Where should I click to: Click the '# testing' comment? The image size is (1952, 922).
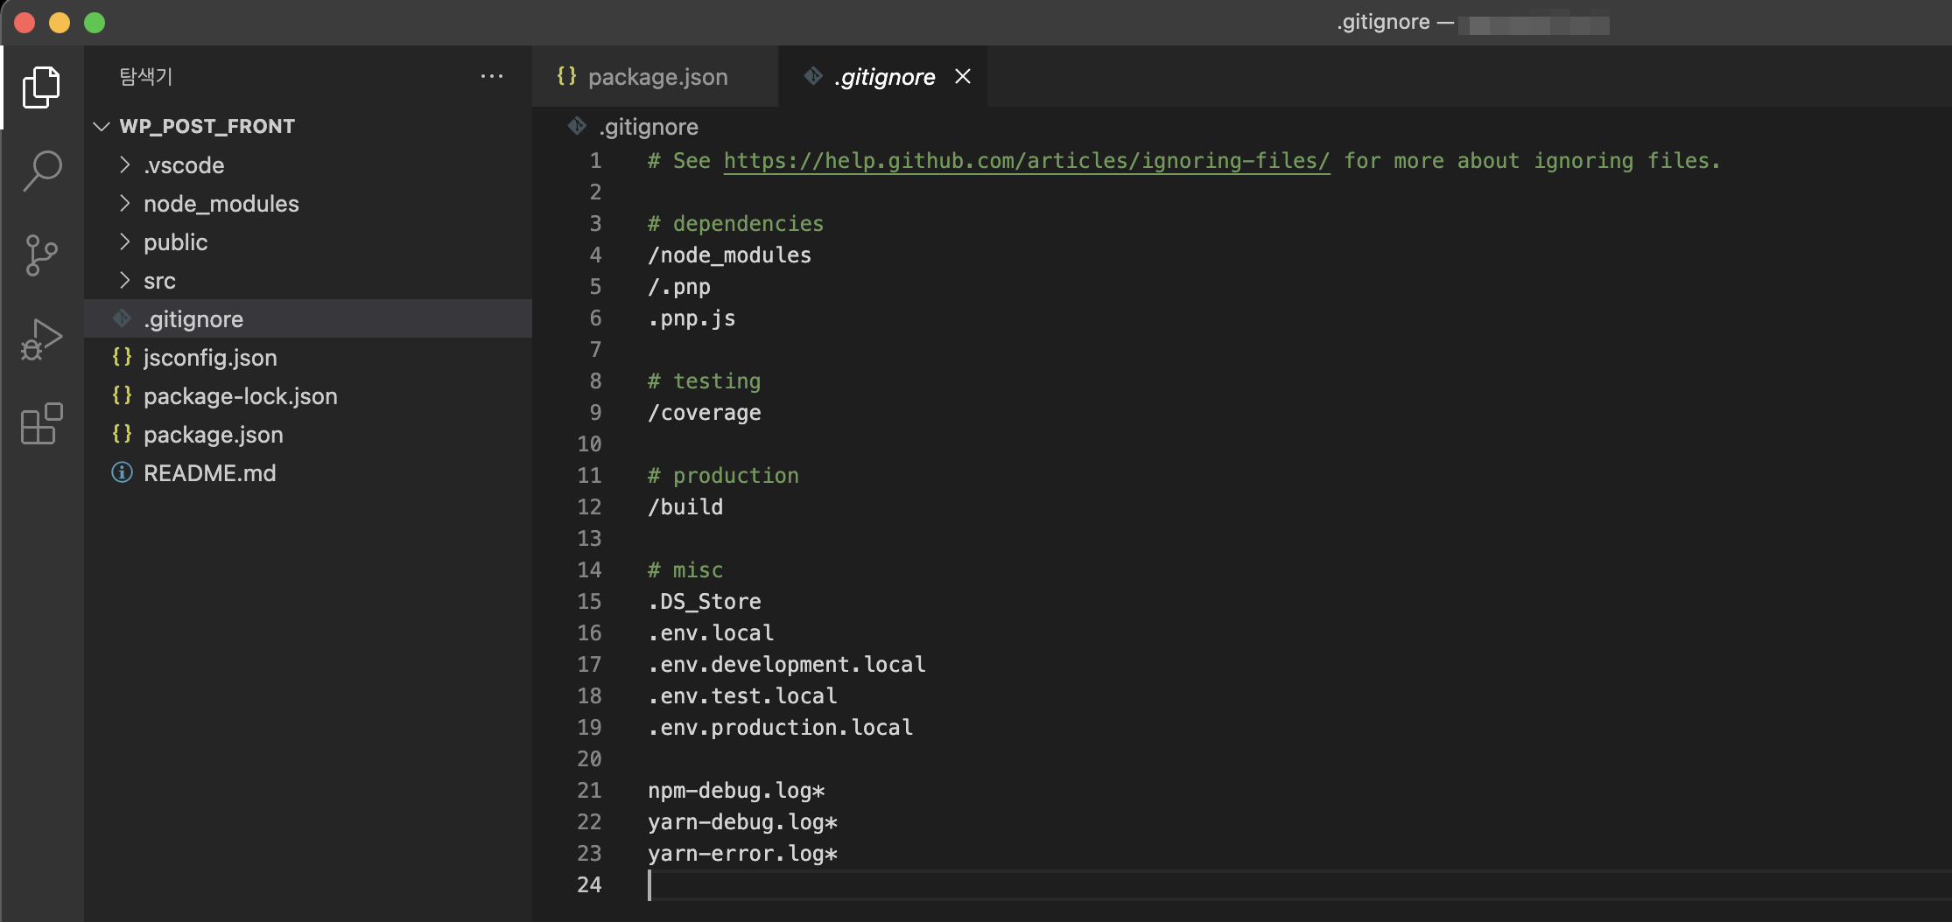704,381
